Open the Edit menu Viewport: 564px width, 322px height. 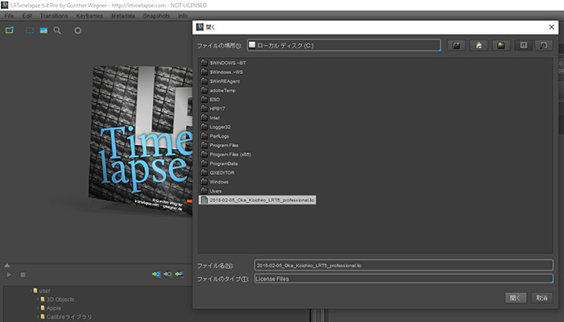coord(27,16)
